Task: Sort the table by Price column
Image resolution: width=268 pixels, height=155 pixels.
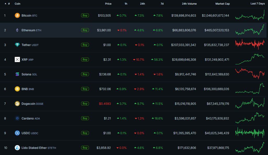Action: pos(108,4)
